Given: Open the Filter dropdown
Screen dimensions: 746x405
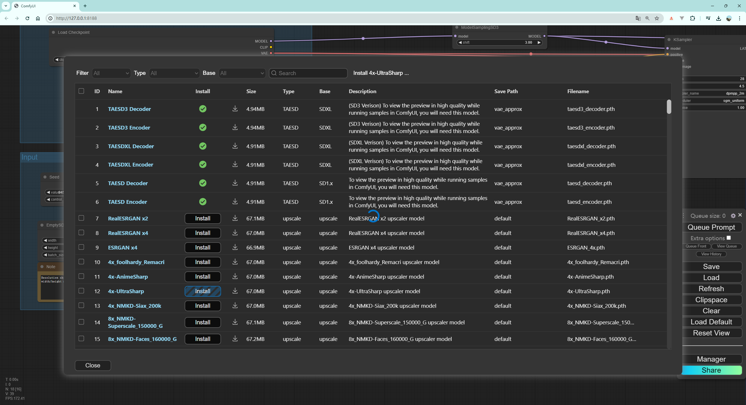Looking at the screenshot, I should click(111, 73).
